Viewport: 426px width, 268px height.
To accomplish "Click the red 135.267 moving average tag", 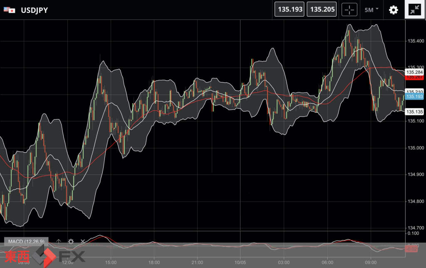I will tap(414, 77).
